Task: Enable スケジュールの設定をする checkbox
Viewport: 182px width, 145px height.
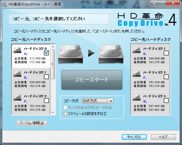Action: click(x=65, y=113)
